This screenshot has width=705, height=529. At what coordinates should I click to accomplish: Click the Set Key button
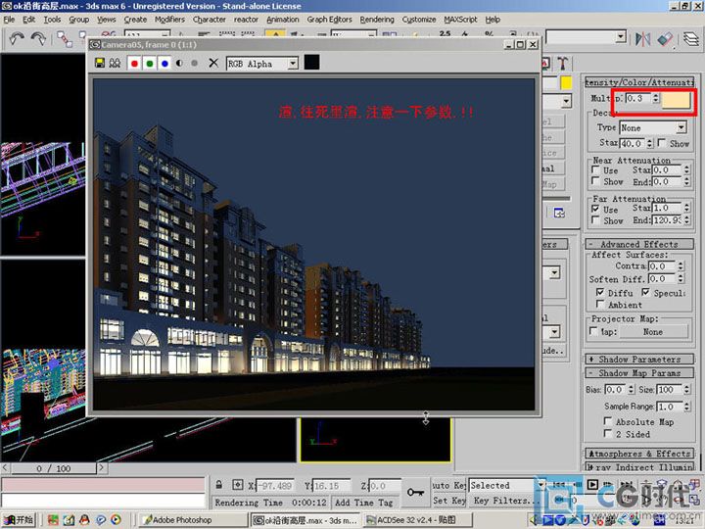coord(448,501)
